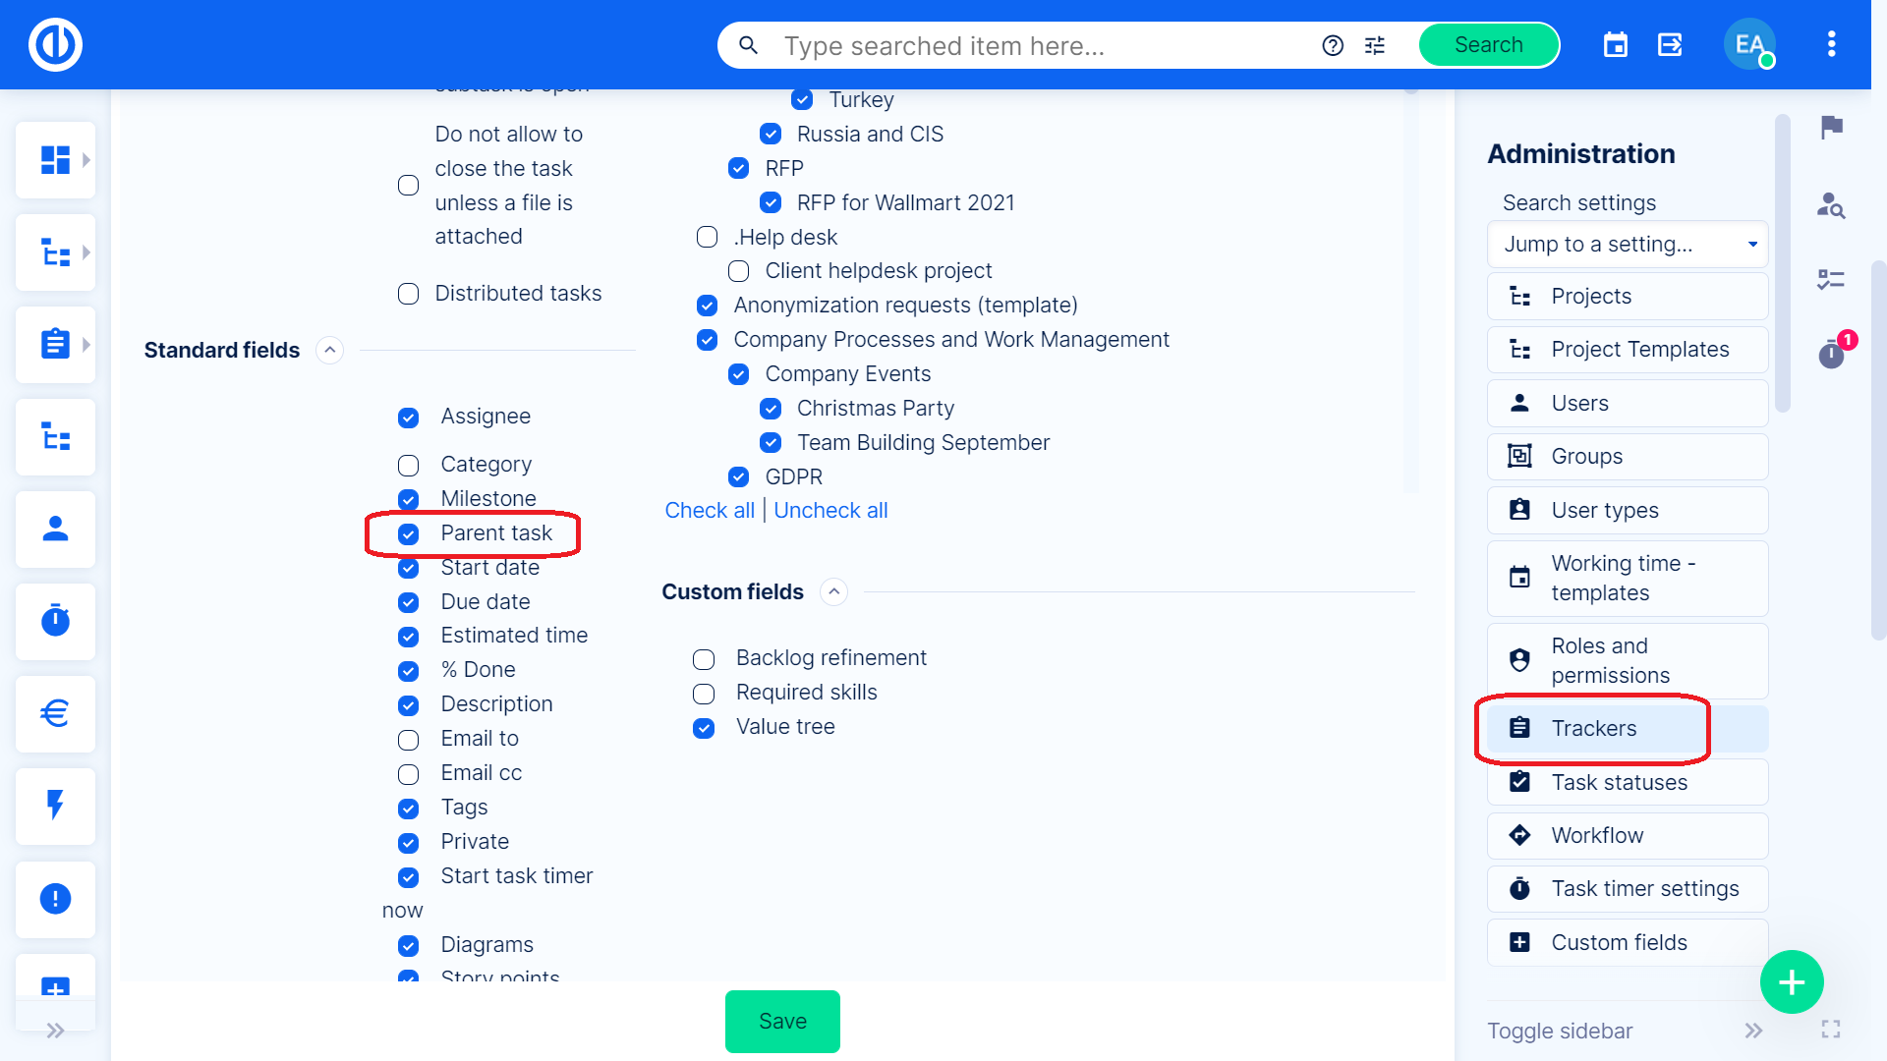Open the Dashboard icon in the left sidebar
This screenshot has height=1061, width=1887.
pyautogui.click(x=55, y=159)
